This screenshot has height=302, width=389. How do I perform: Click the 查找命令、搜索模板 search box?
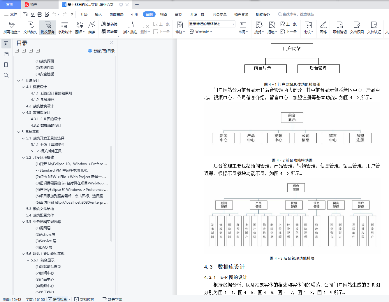296,14
